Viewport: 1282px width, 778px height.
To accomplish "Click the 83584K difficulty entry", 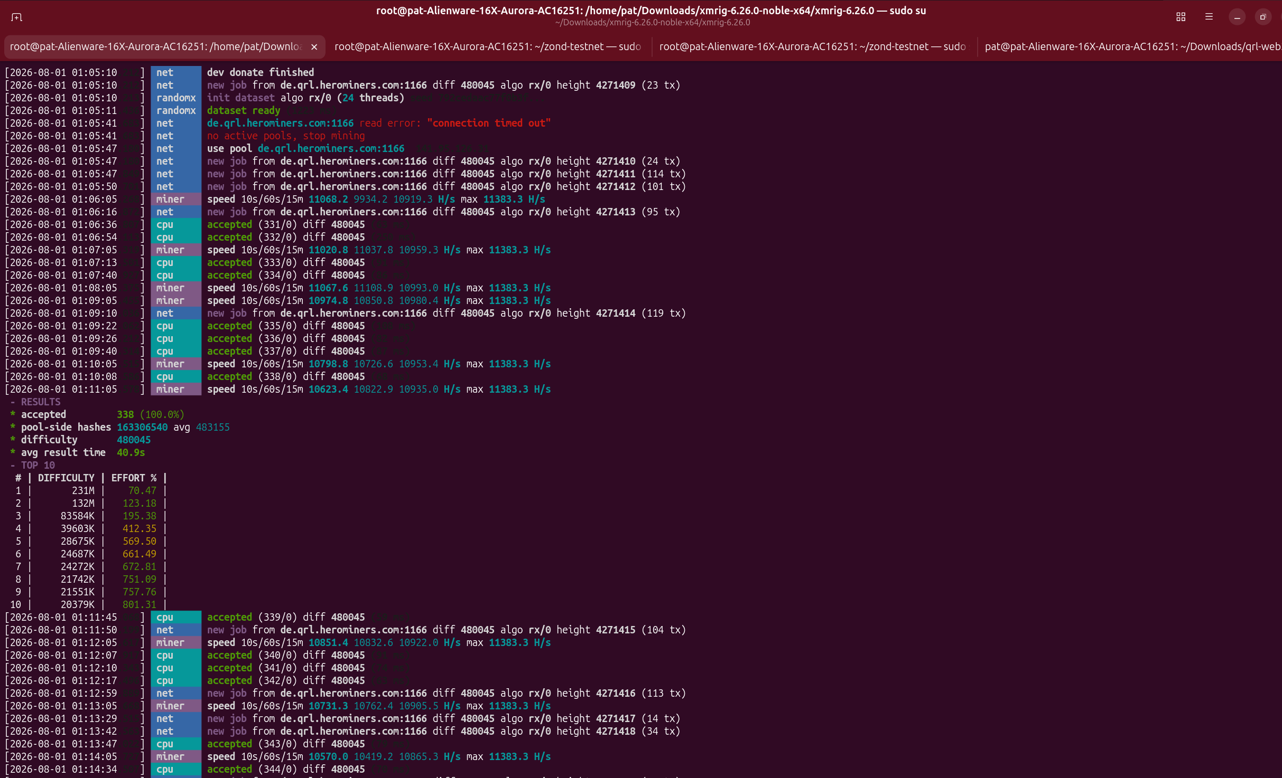I will pos(78,516).
